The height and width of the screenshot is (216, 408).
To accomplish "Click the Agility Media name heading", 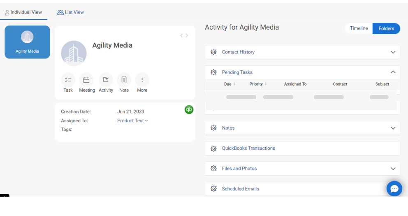I will pos(112,45).
